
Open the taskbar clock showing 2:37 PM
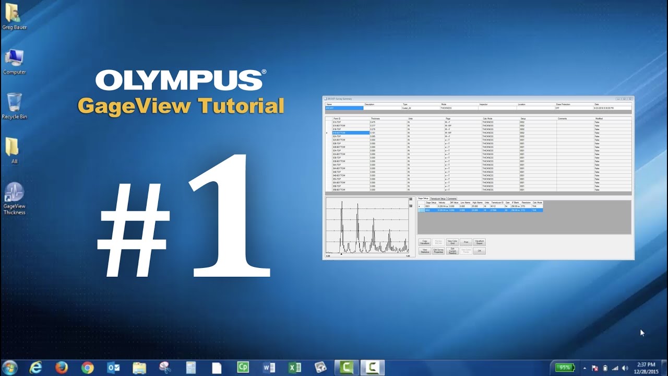pyautogui.click(x=646, y=368)
